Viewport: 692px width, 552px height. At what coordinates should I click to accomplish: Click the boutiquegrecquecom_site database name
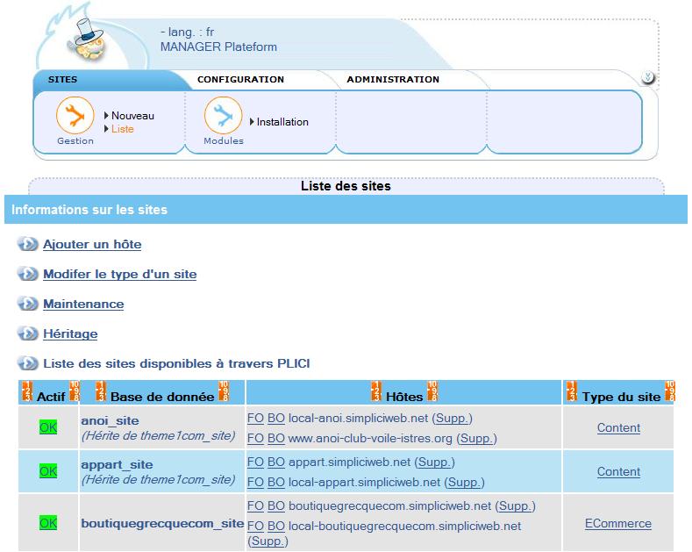click(x=162, y=523)
